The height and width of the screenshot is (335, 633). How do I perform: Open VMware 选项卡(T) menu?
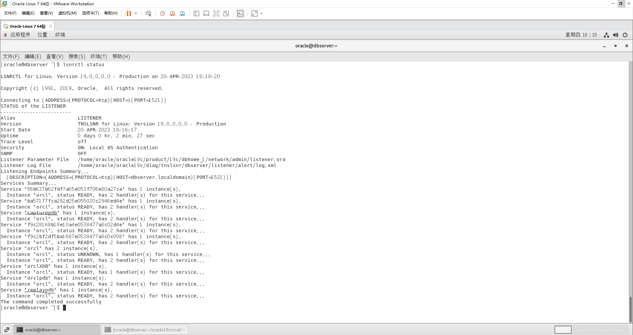pyautogui.click(x=90, y=13)
